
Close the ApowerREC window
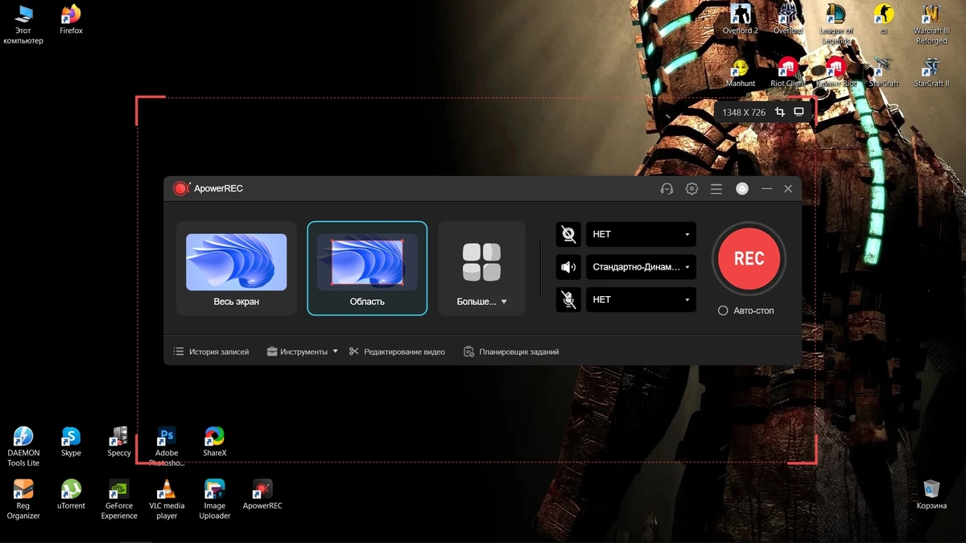coord(788,189)
